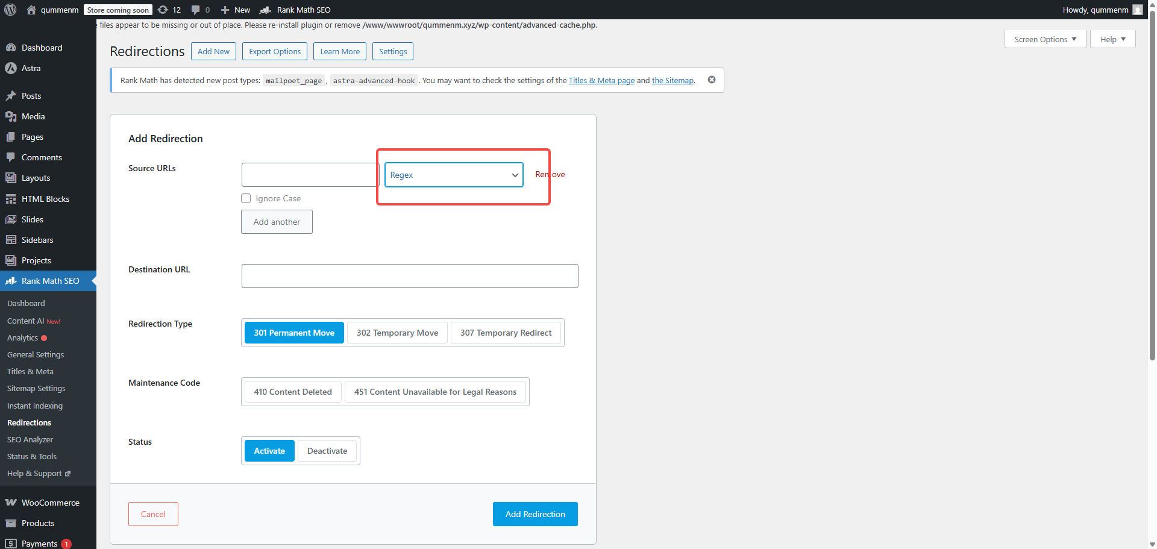Click the Sidebars icon in sidebar
The width and height of the screenshot is (1157, 549).
click(x=11, y=240)
